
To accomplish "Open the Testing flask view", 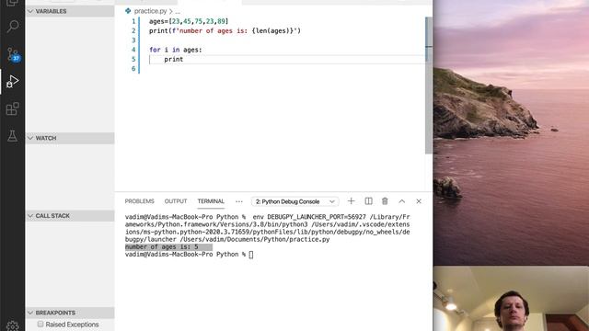I will 12,136.
